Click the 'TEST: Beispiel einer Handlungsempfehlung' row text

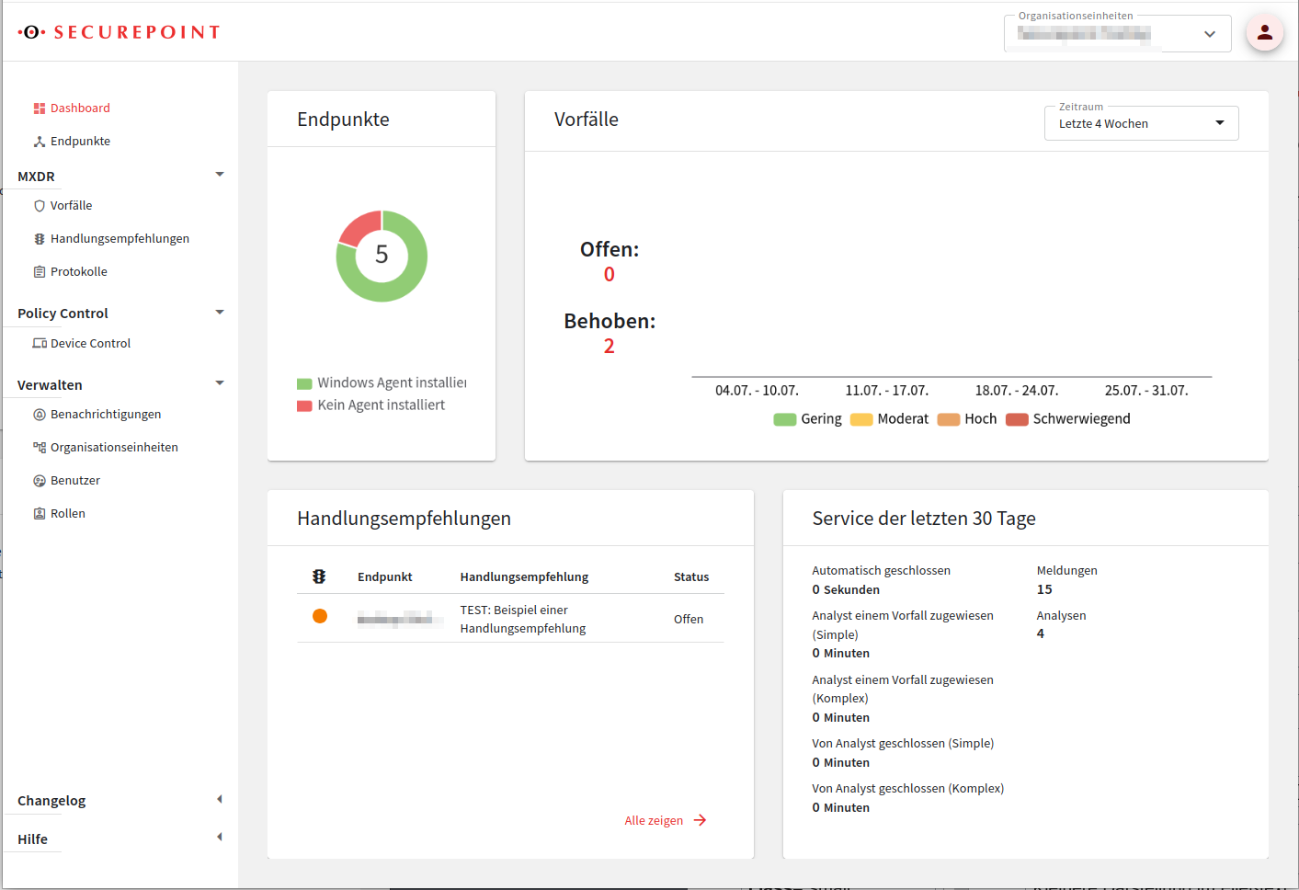click(x=523, y=620)
